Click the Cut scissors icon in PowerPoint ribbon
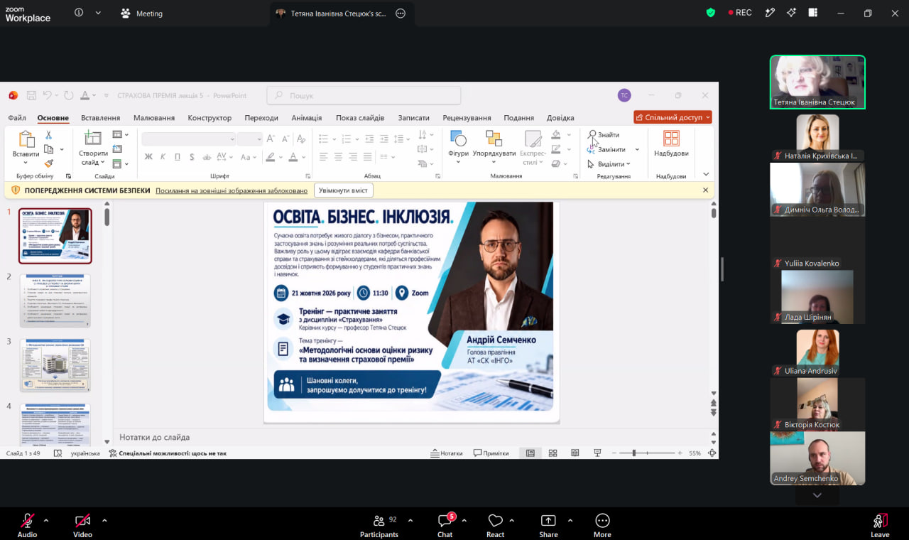 (48, 135)
